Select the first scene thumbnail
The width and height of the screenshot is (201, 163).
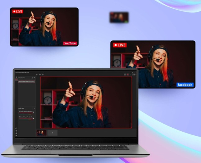(x=41, y=133)
